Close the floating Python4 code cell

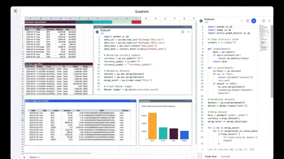click(188, 32)
